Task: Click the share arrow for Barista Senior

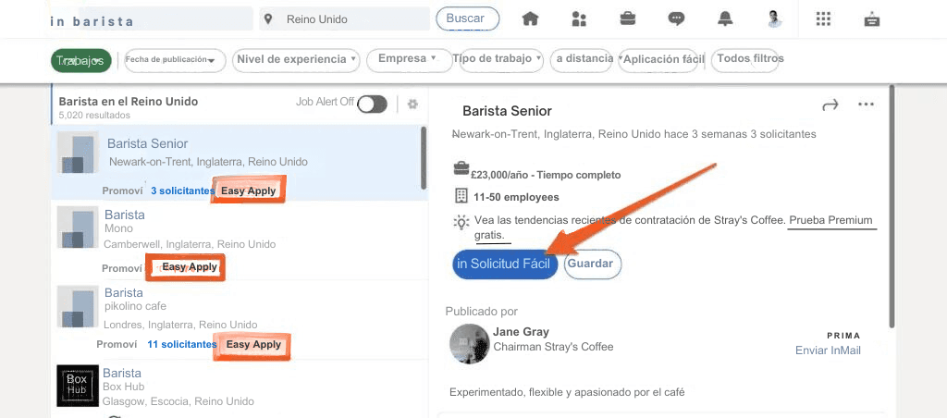Action: click(830, 104)
